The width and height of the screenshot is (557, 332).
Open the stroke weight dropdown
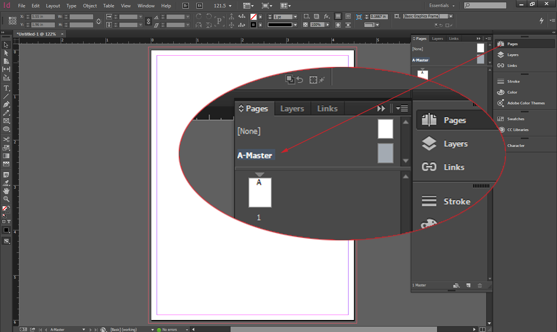pos(295,16)
